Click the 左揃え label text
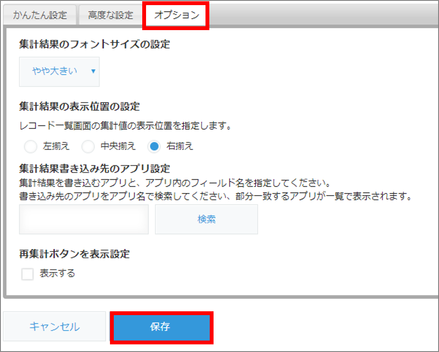This screenshot has width=439, height=352. tap(56, 147)
